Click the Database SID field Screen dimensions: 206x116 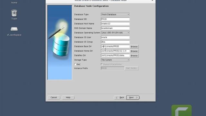tap(115, 19)
